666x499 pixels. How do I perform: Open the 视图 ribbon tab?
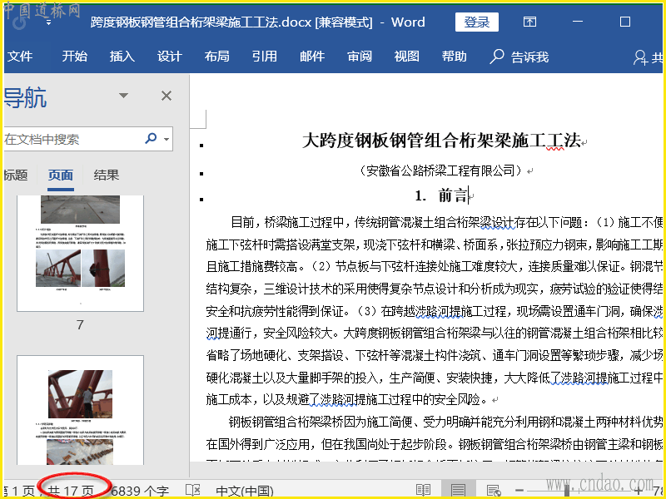tap(406, 57)
